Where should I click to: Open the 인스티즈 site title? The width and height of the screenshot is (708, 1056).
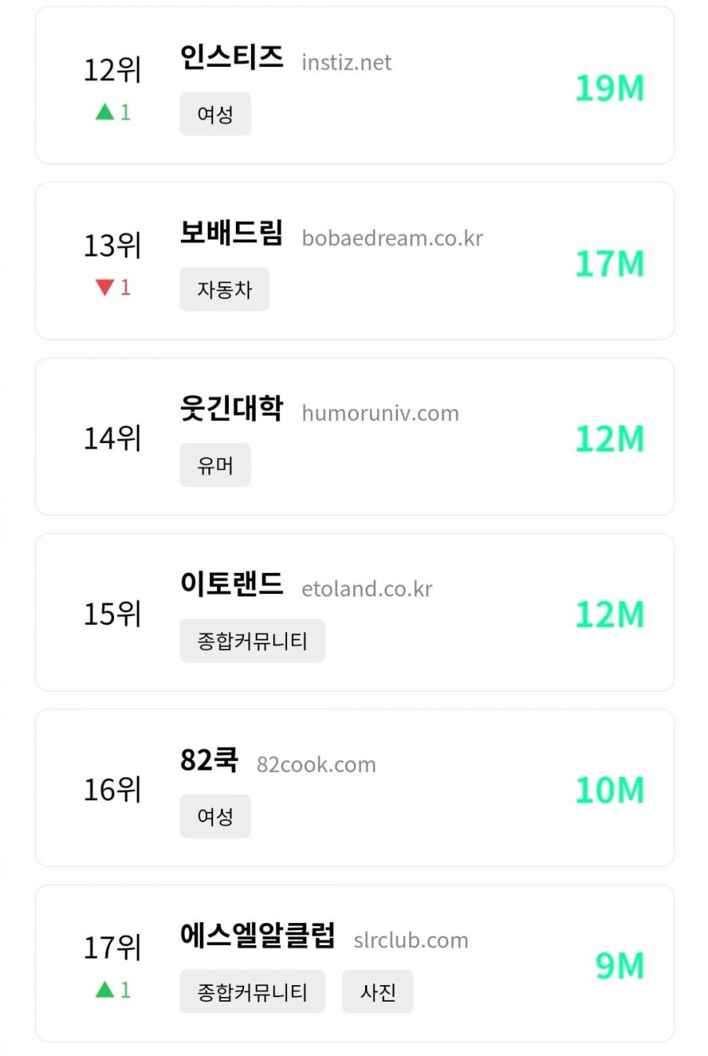231,57
